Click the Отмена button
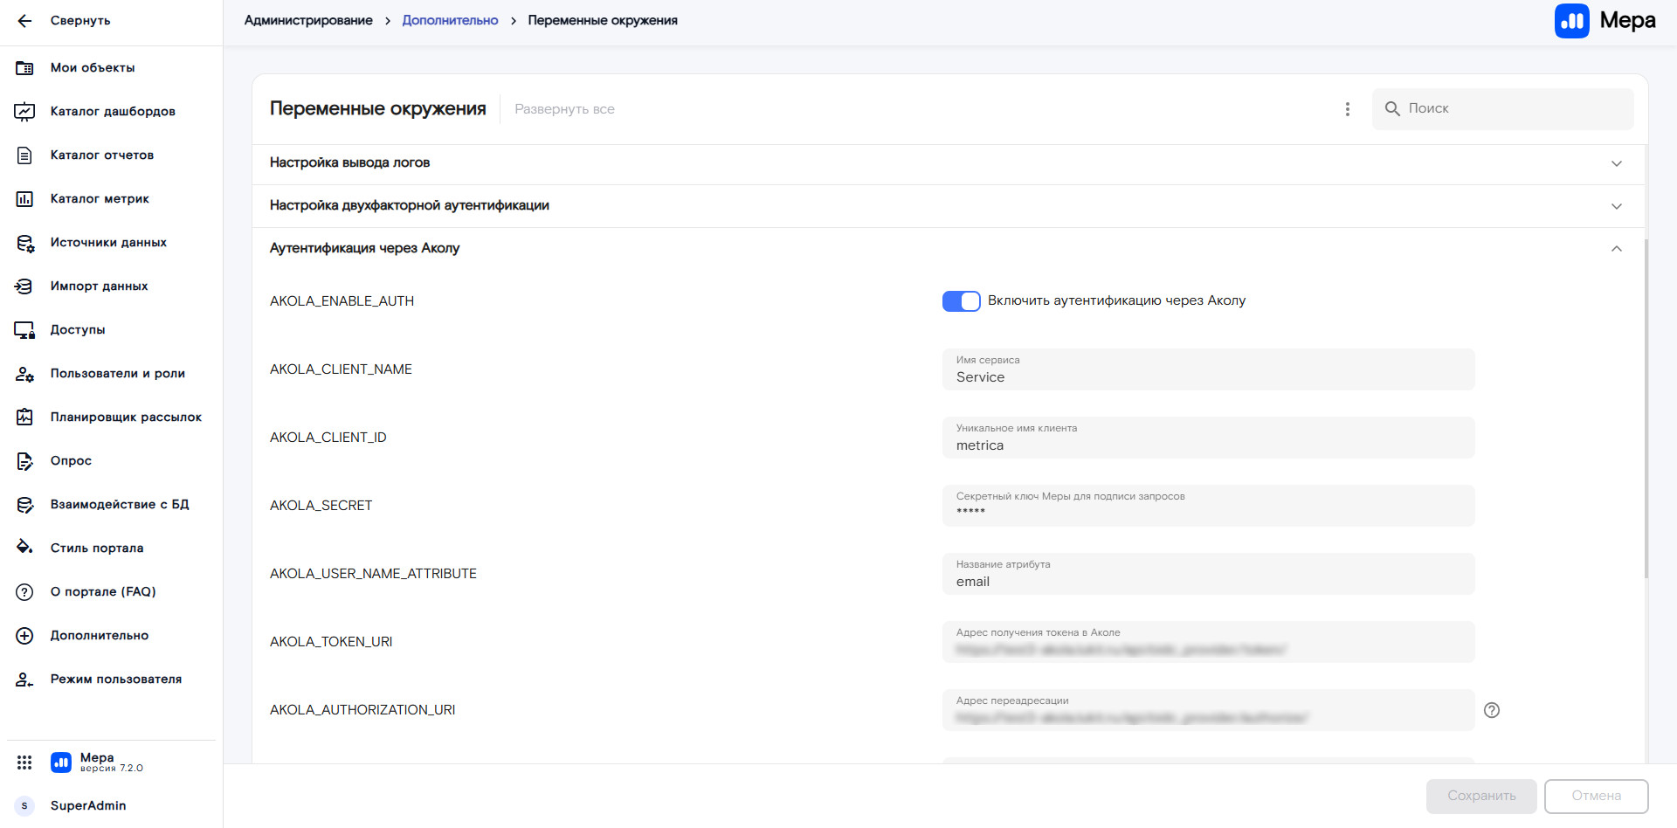Screen dimensions: 1677x828 click(x=1595, y=796)
